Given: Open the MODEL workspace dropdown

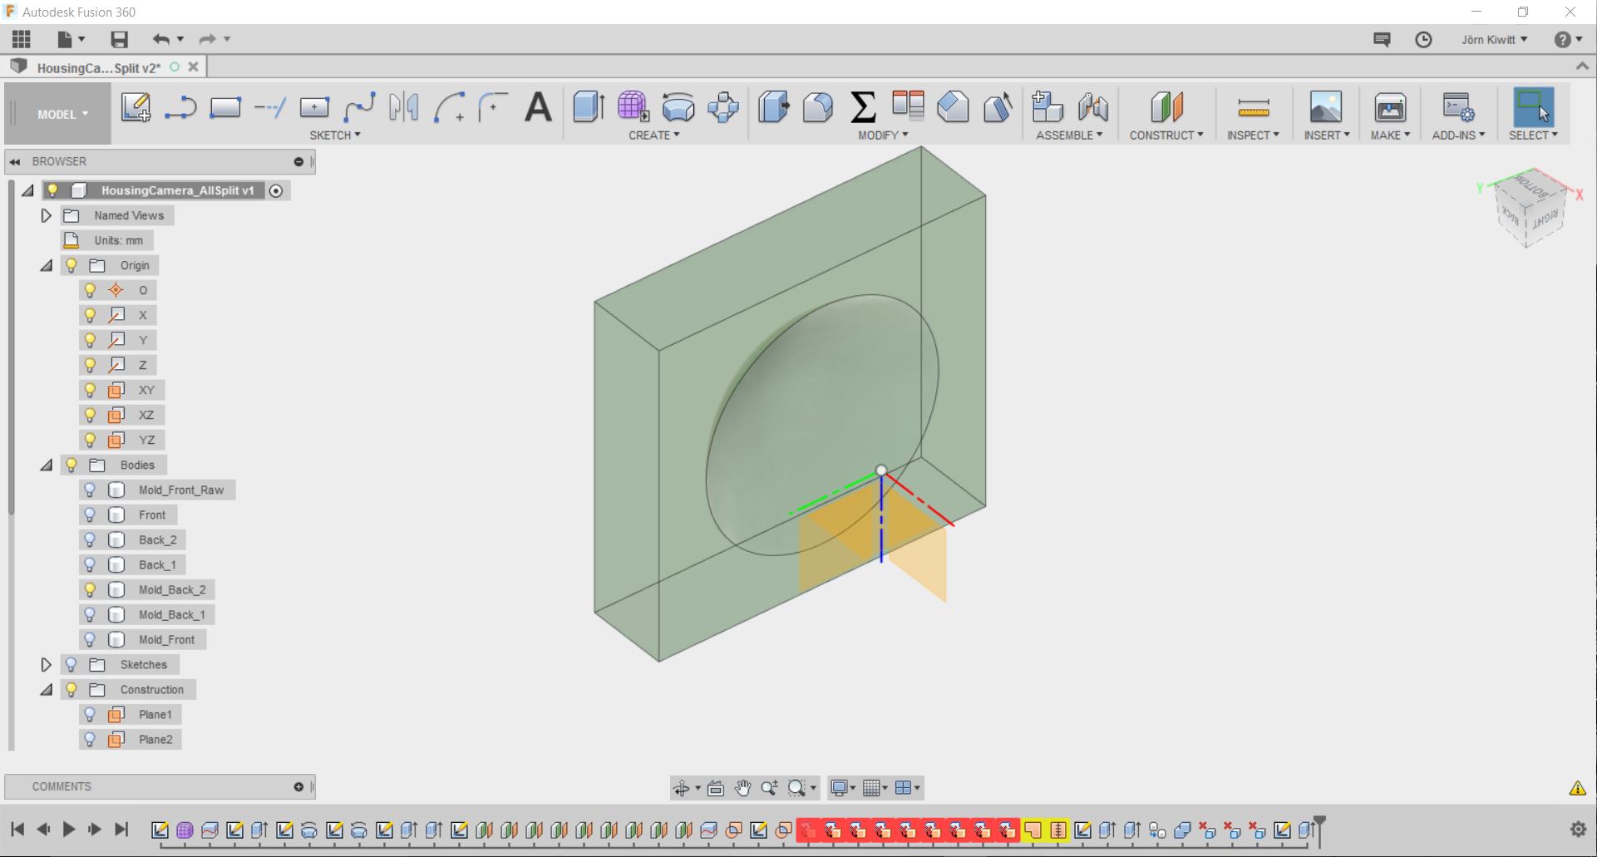Looking at the screenshot, I should click(x=62, y=115).
